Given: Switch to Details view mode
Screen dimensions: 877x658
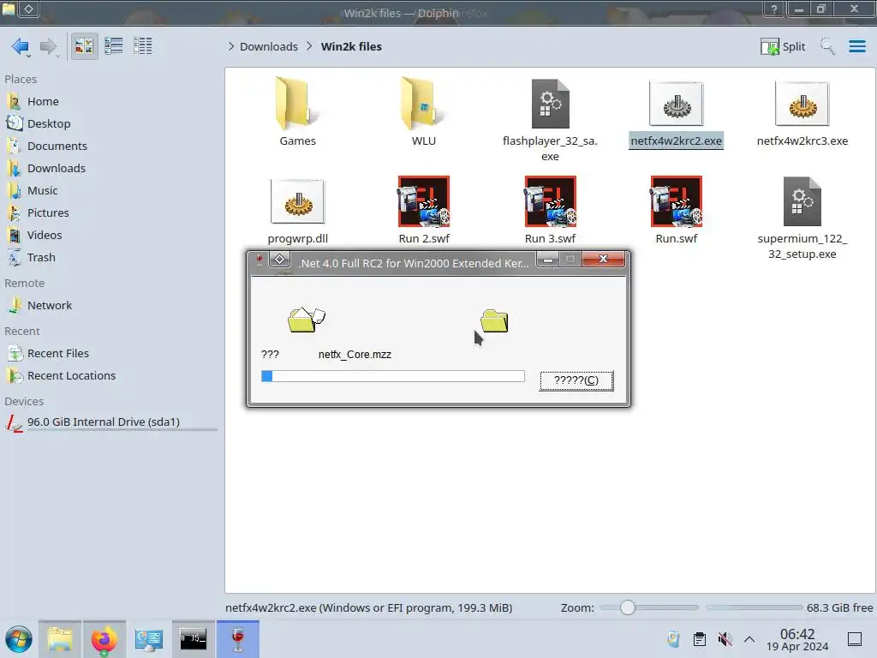Looking at the screenshot, I should click(x=143, y=46).
